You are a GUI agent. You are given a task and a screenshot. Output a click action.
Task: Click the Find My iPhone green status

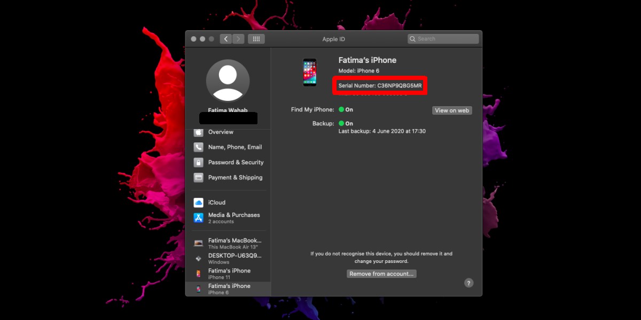click(x=346, y=109)
